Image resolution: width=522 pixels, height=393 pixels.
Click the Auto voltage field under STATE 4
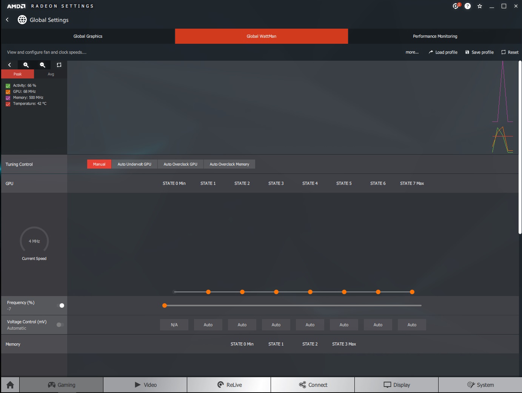tap(310, 325)
